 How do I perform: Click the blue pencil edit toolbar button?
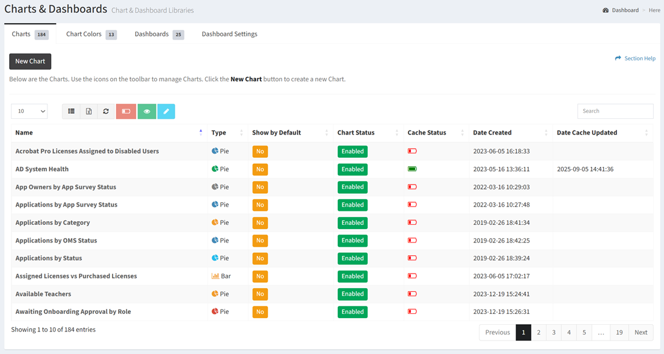tap(166, 111)
